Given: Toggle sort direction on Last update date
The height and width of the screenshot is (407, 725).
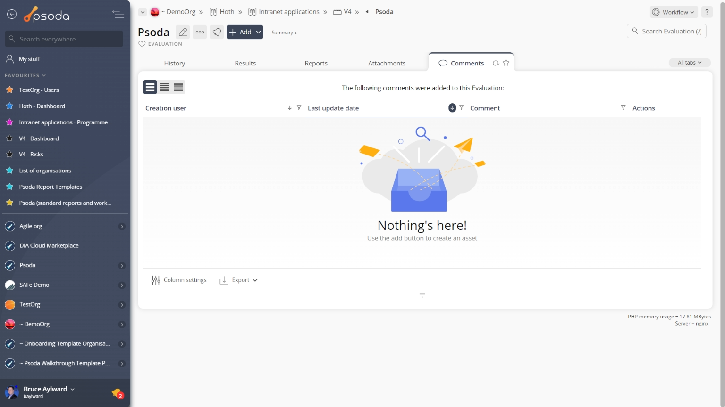Looking at the screenshot, I should coord(452,108).
